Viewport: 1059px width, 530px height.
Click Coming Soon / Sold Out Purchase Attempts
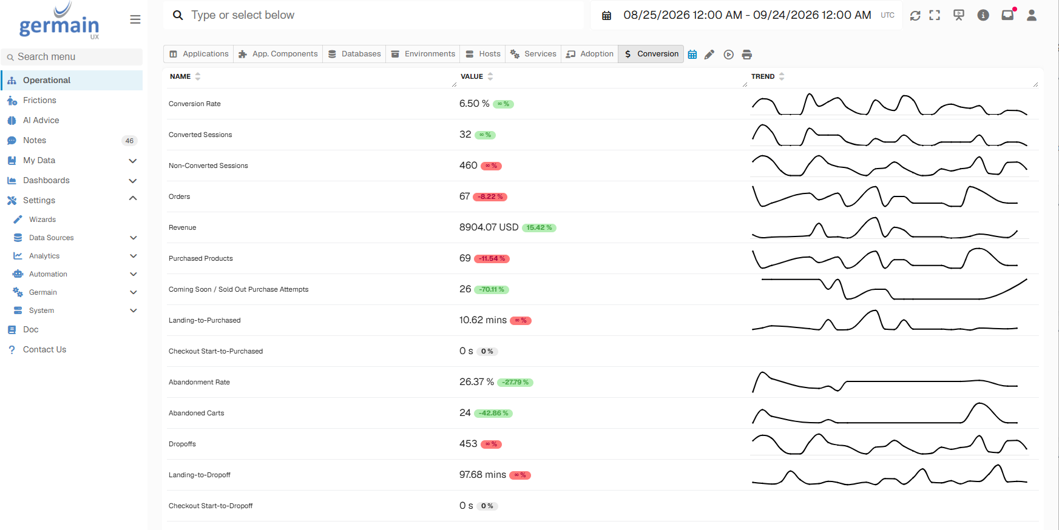tap(239, 289)
